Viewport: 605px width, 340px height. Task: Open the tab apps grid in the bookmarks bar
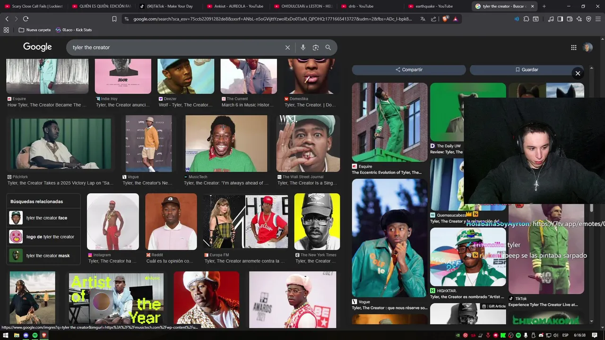(6, 30)
